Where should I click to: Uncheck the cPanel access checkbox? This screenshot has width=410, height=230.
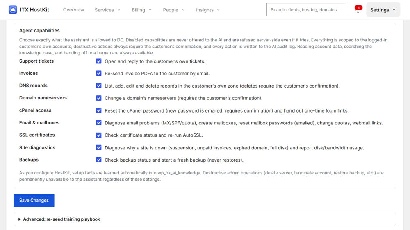click(x=98, y=110)
